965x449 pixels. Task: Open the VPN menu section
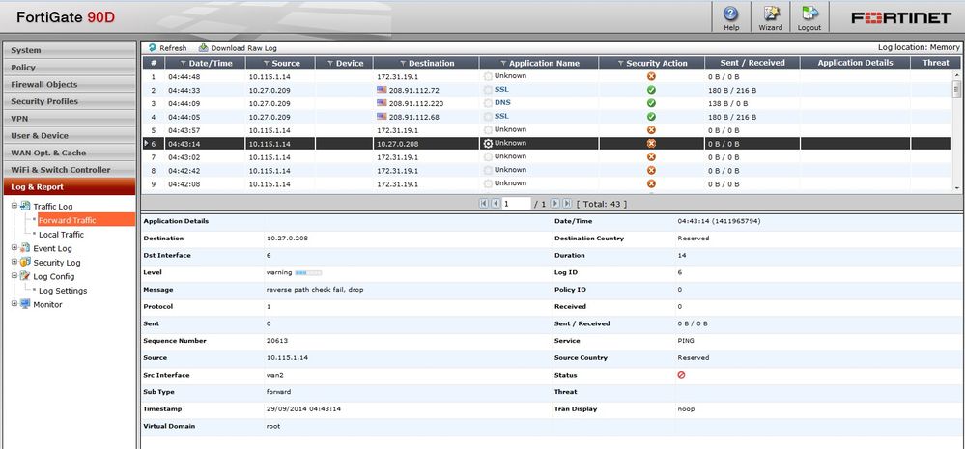(x=69, y=118)
